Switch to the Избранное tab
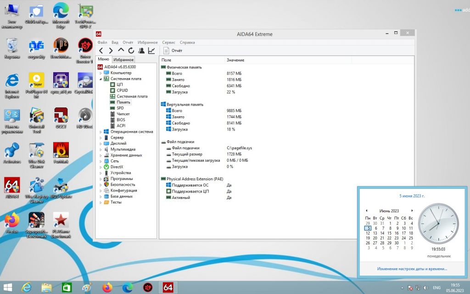Image resolution: width=470 pixels, height=294 pixels. [x=123, y=60]
